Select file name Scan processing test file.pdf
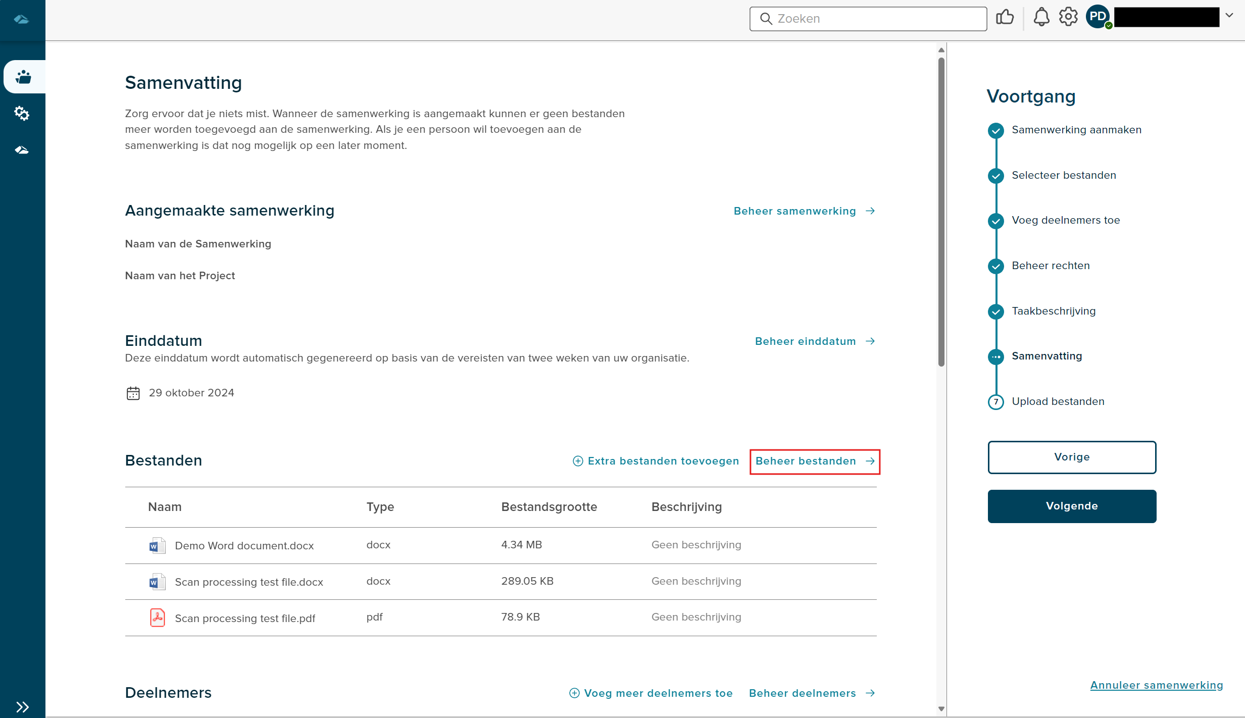Screen dimensions: 1245x718 pyautogui.click(x=245, y=619)
